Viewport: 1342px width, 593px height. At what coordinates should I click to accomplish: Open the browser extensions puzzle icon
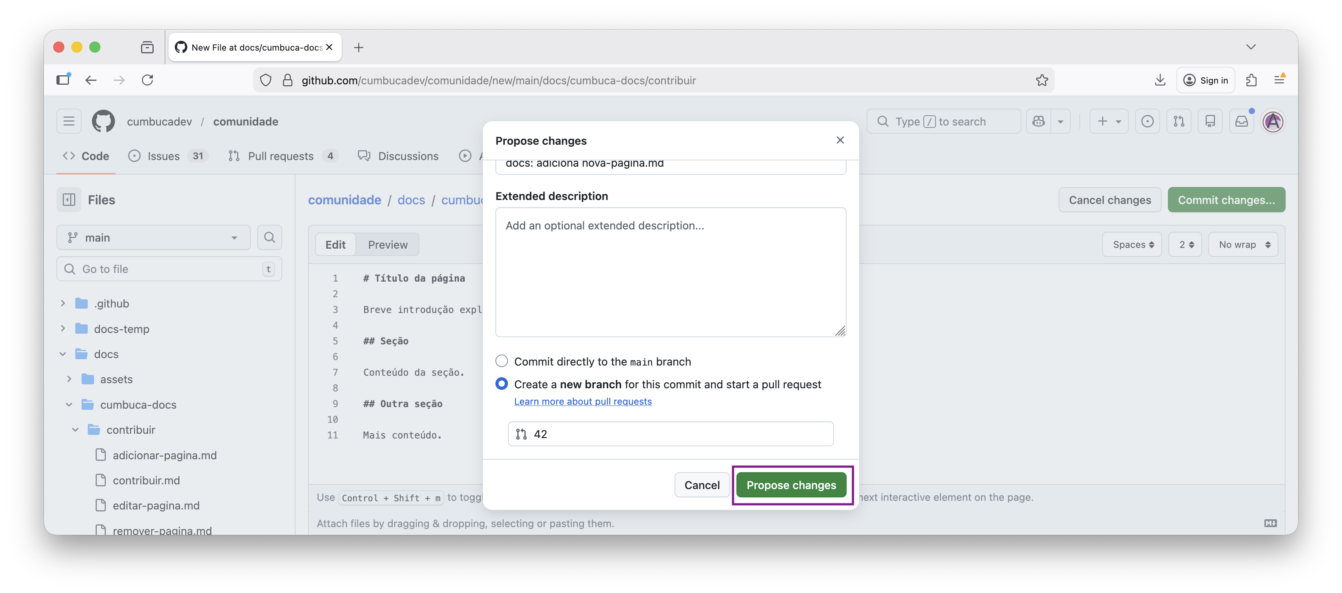(x=1251, y=80)
